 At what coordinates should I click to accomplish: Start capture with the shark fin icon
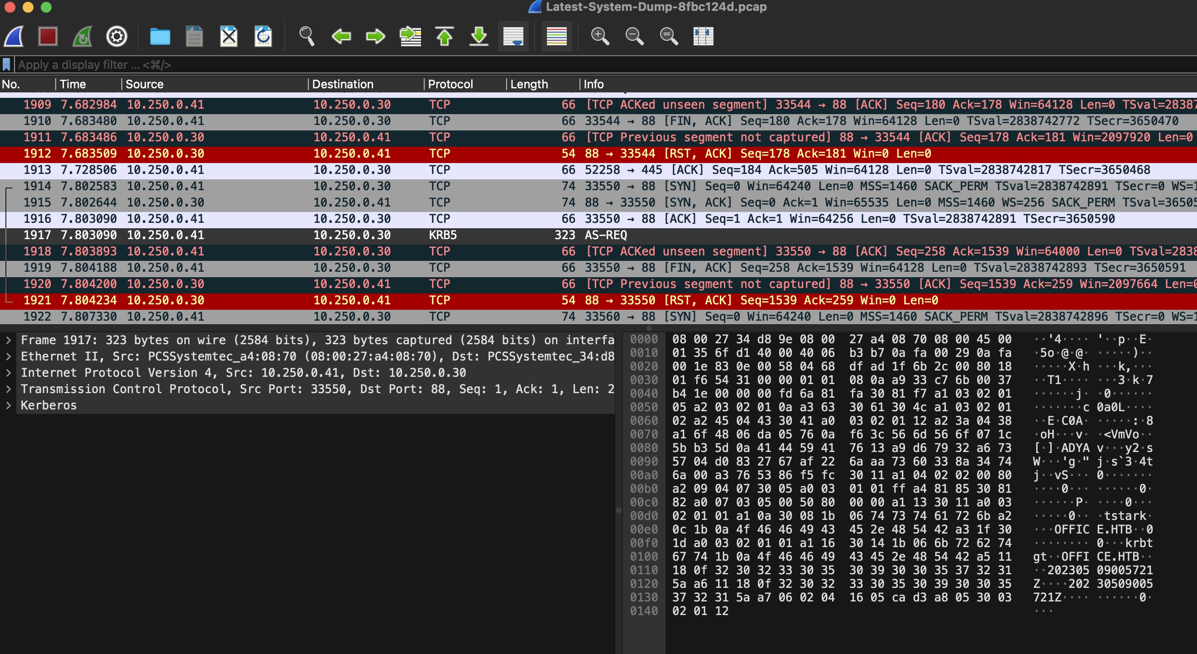point(14,36)
